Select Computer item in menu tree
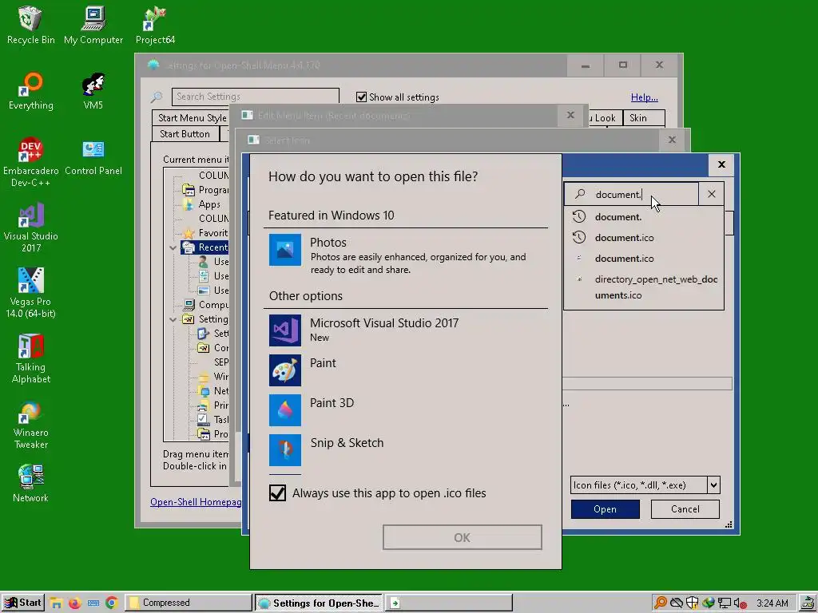 (x=205, y=304)
